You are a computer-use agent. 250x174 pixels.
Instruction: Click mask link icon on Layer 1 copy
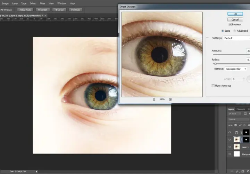click(241, 140)
